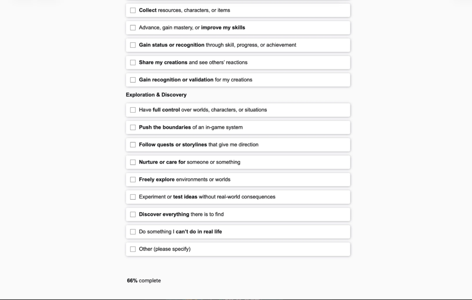Check the Freely explore environments checkbox
This screenshot has height=300, width=472.
point(133,179)
